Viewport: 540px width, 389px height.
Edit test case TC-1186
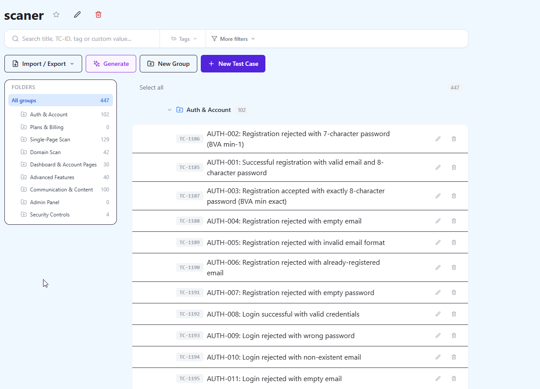coord(438,139)
